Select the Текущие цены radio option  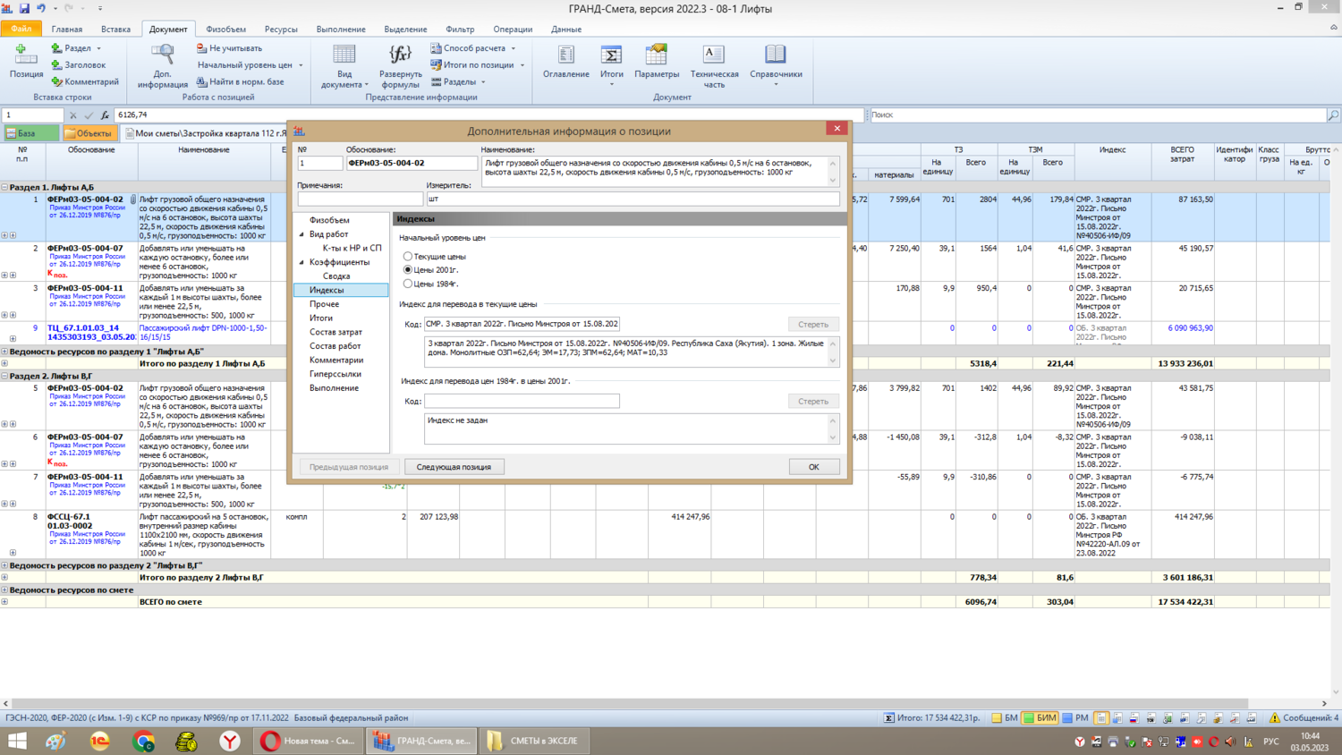pyautogui.click(x=408, y=257)
